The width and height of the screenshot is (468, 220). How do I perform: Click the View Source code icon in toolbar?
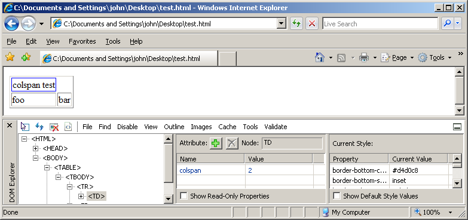point(68,127)
